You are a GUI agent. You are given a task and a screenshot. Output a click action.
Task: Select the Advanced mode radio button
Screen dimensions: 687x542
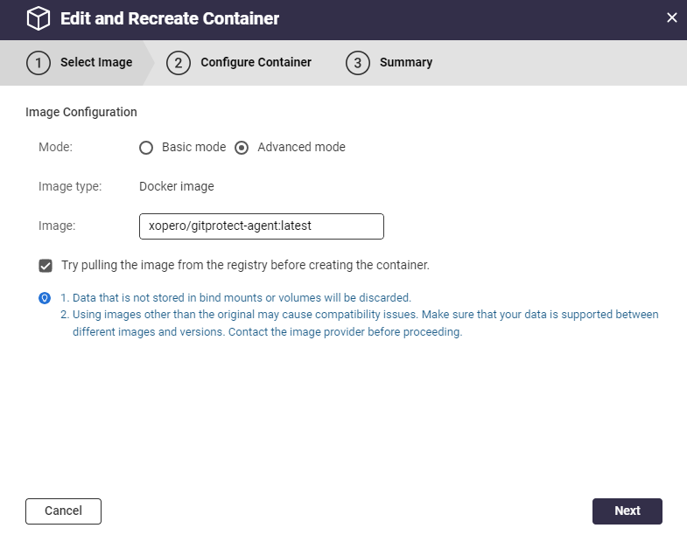[242, 148]
